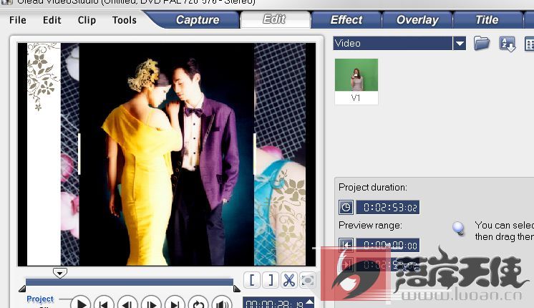534x308 pixels.
Task: Click the blue trim bar
Action: tap(130, 281)
